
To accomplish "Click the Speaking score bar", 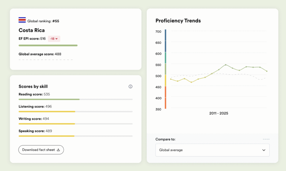I will [x=47, y=136].
